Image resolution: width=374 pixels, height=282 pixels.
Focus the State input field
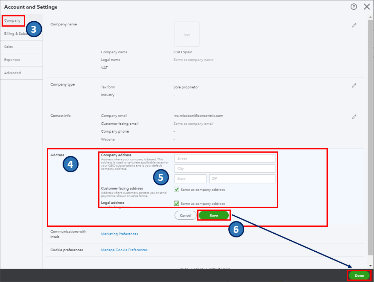(190, 179)
